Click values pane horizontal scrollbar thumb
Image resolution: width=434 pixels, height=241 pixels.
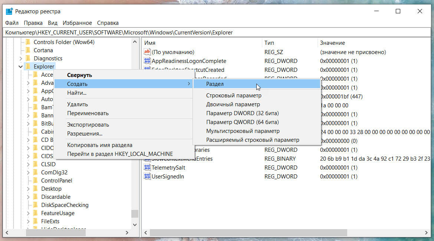[248, 233]
